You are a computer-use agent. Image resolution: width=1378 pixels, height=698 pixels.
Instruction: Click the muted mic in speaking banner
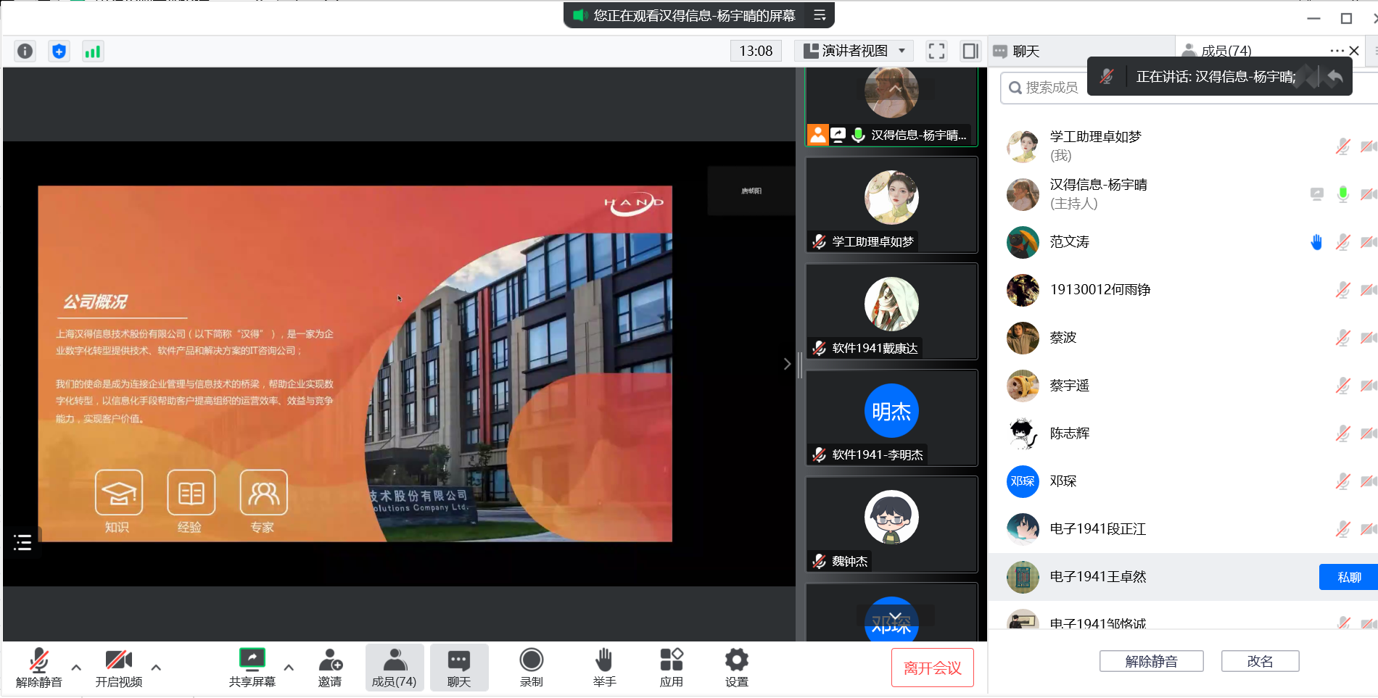click(1107, 76)
